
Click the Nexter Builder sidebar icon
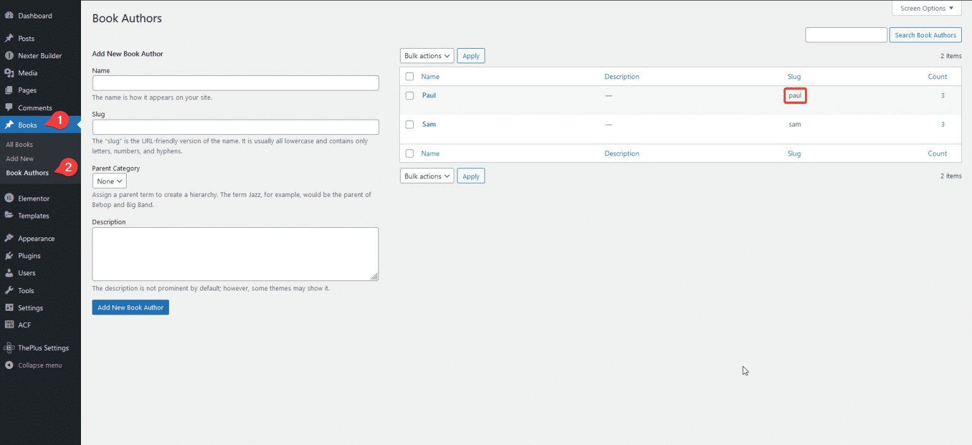coord(9,56)
